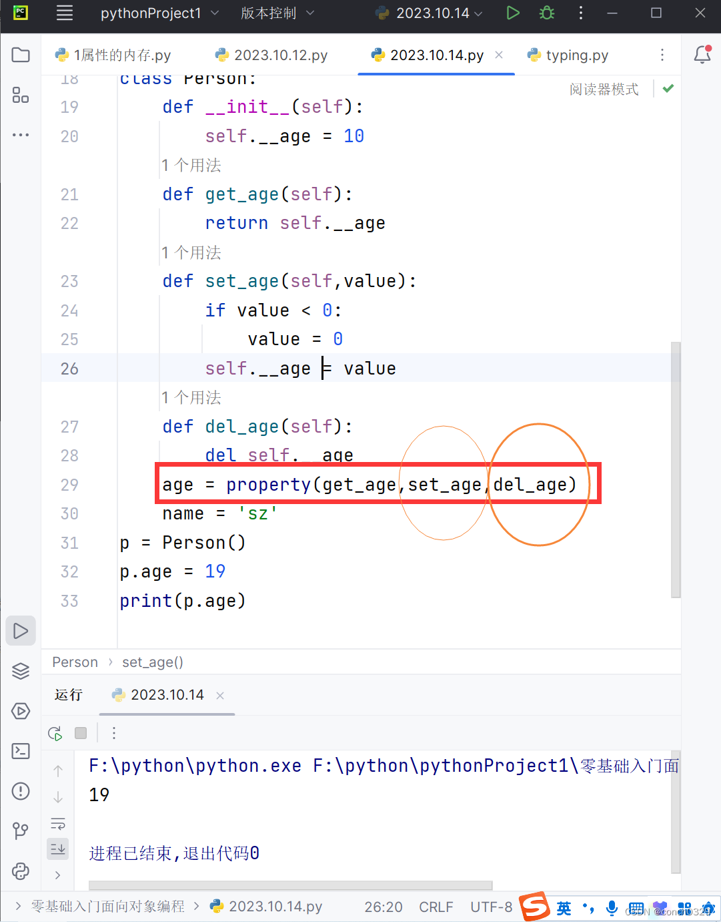Click the Sogou input method S icon
This screenshot has width=721, height=922.
pos(535,907)
